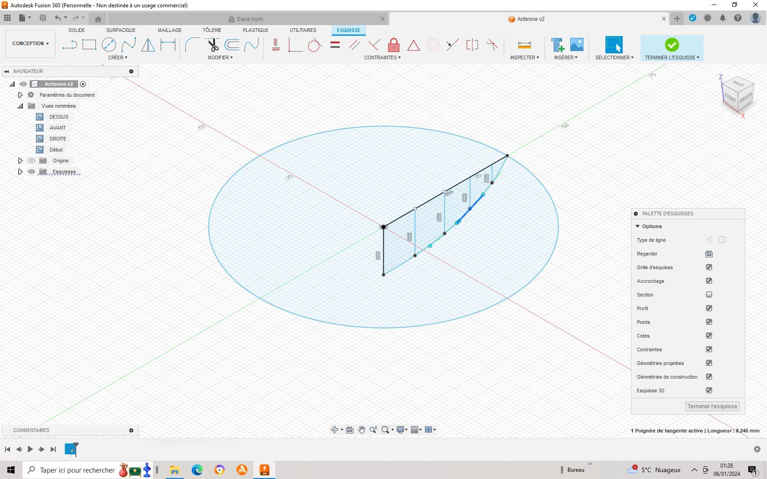767x479 pixels.
Task: Click the Terminer l'esquisse palette button
Action: click(712, 406)
